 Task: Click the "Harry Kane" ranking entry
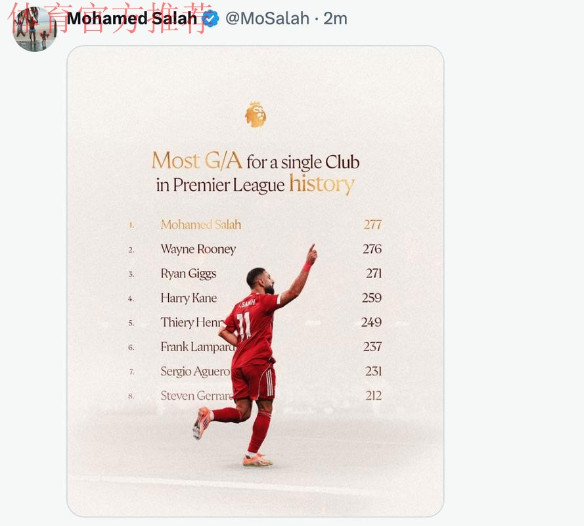tap(189, 298)
